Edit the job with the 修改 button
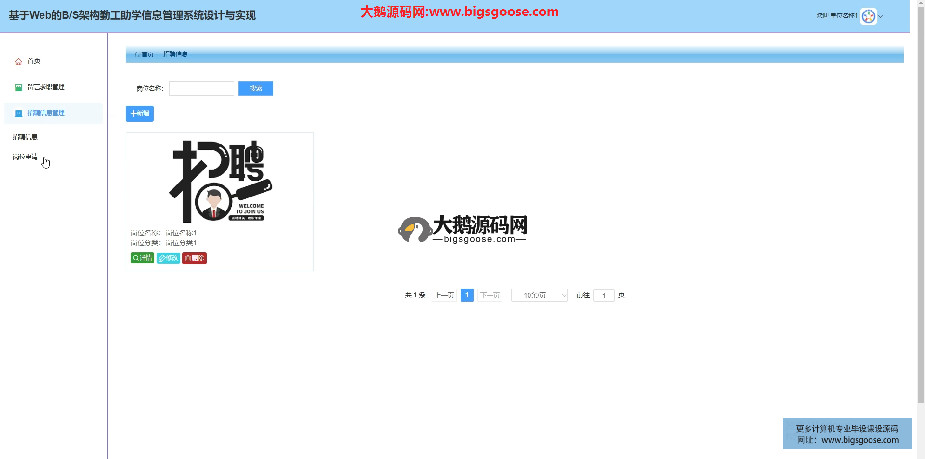This screenshot has height=459, width=925. [x=168, y=258]
